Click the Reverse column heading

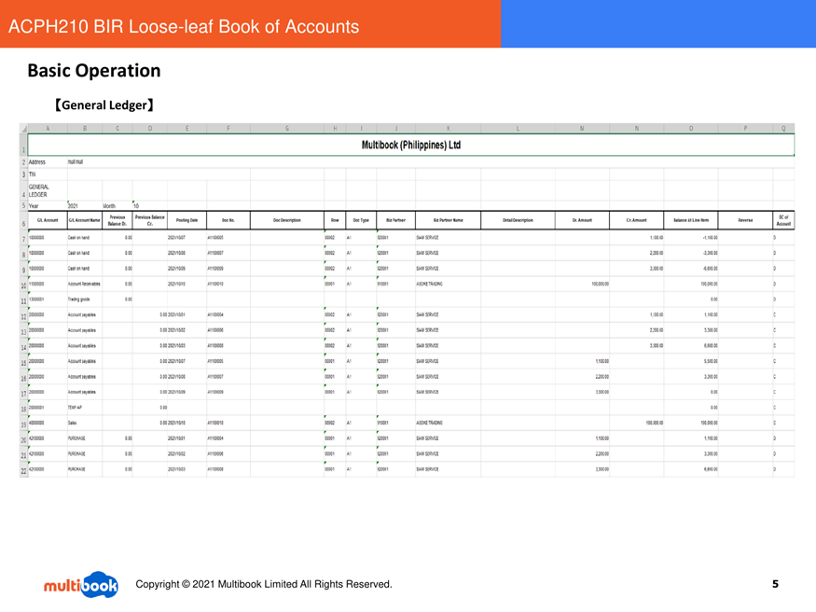click(x=745, y=221)
